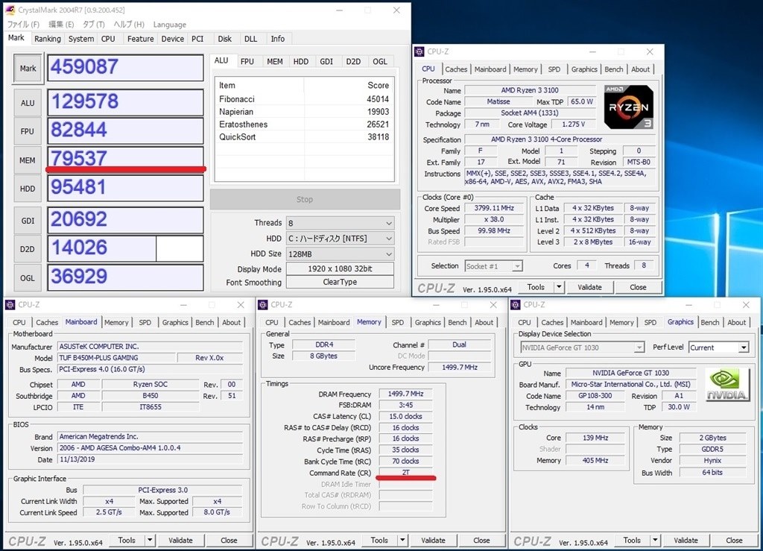Switch to the Caches tab in CPU-Z
Screen dimensions: 763x551
click(456, 69)
